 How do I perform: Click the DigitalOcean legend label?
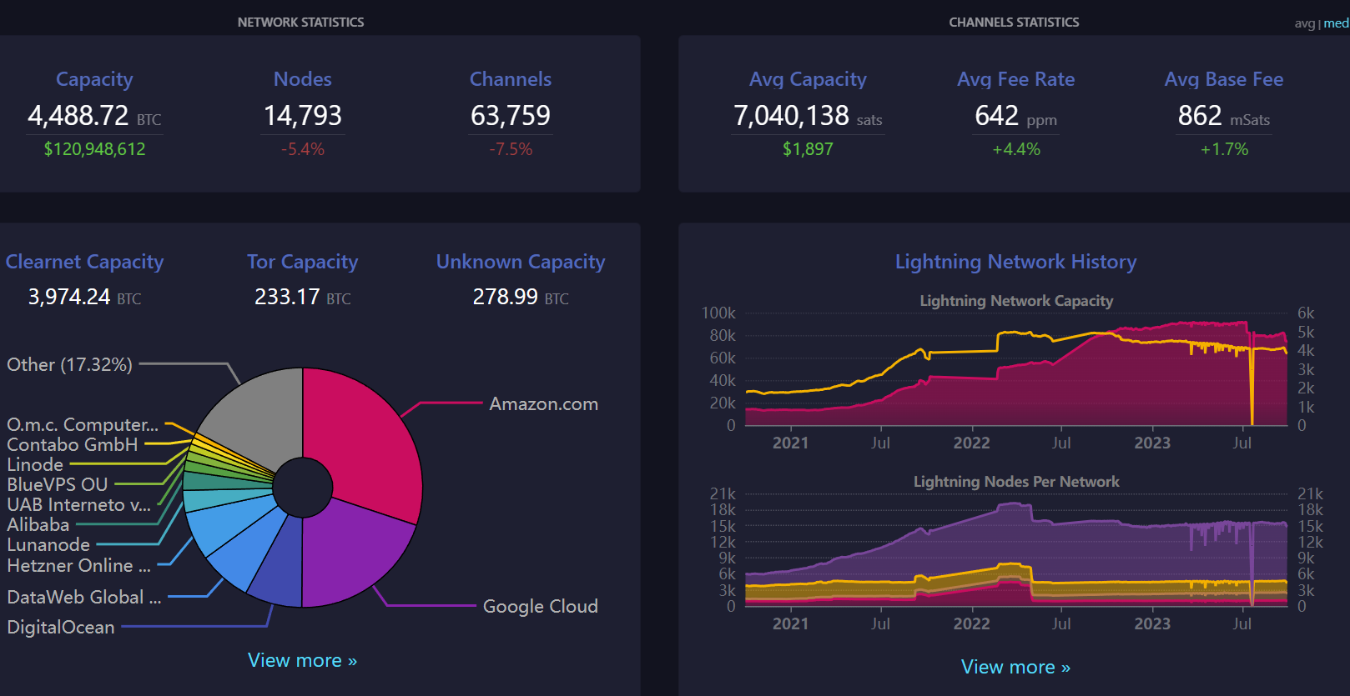coord(61,627)
